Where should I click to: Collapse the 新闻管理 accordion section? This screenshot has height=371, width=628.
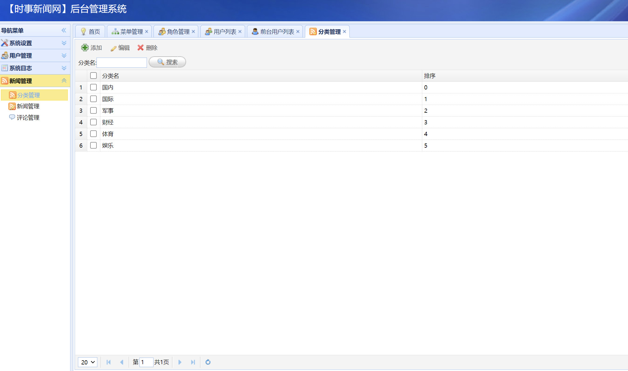click(64, 81)
